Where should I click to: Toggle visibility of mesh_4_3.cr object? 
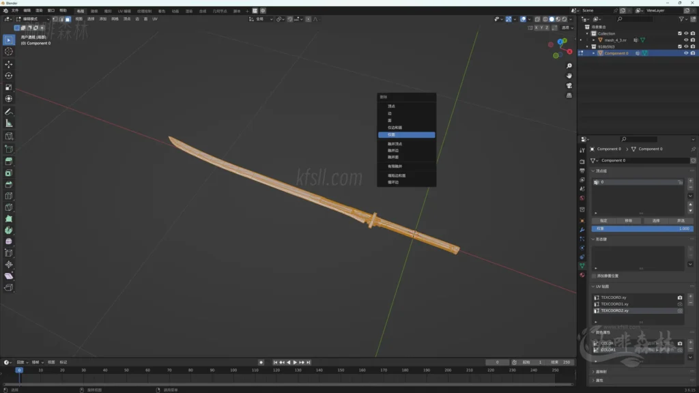coord(686,40)
